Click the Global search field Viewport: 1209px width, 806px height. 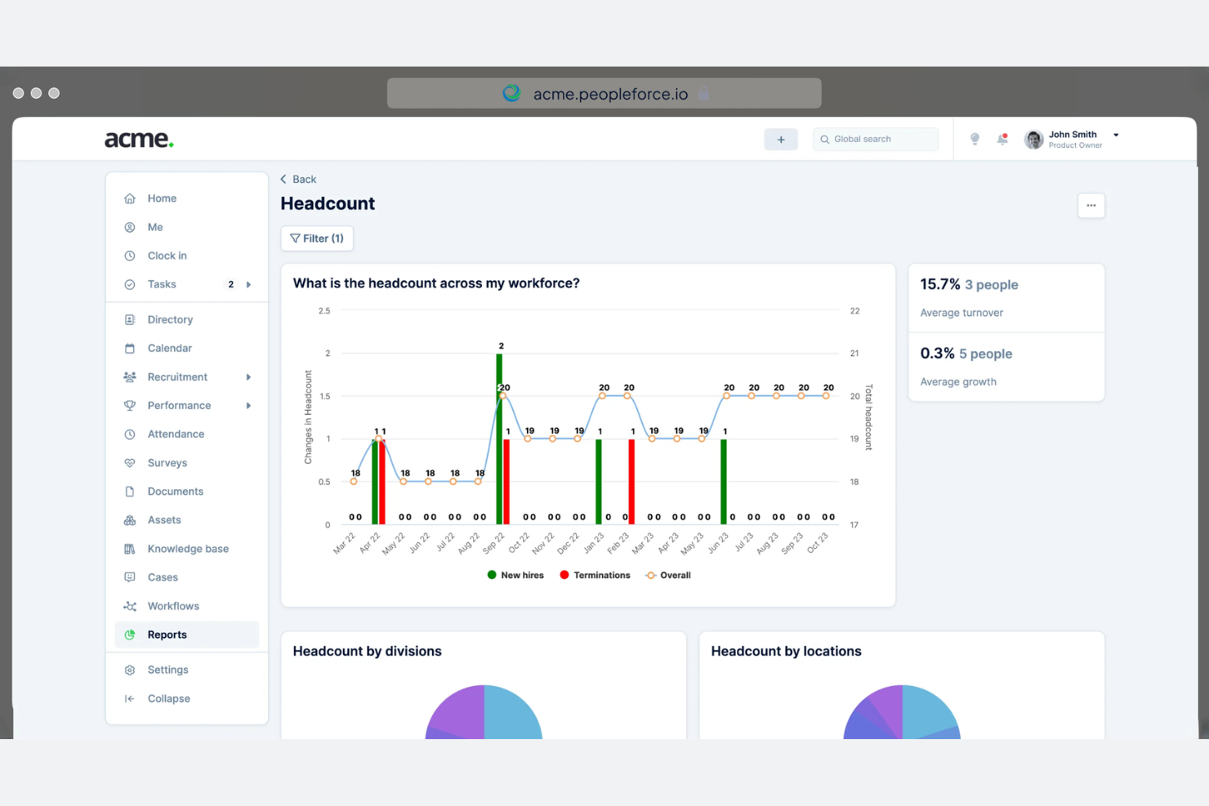tap(875, 139)
